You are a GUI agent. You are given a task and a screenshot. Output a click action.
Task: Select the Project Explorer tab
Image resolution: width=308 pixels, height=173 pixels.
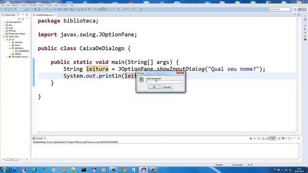(x=10, y=15)
